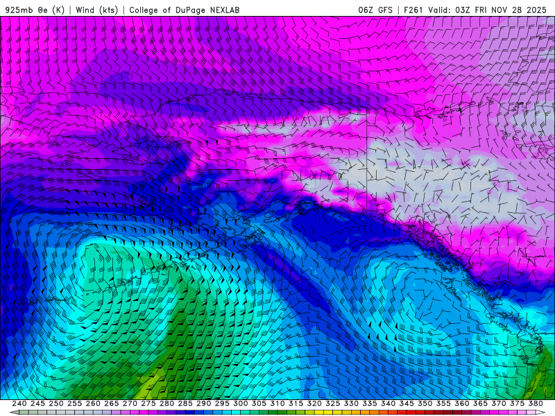
Task: Click the 310 value on the color scale
Action: pyautogui.click(x=277, y=404)
